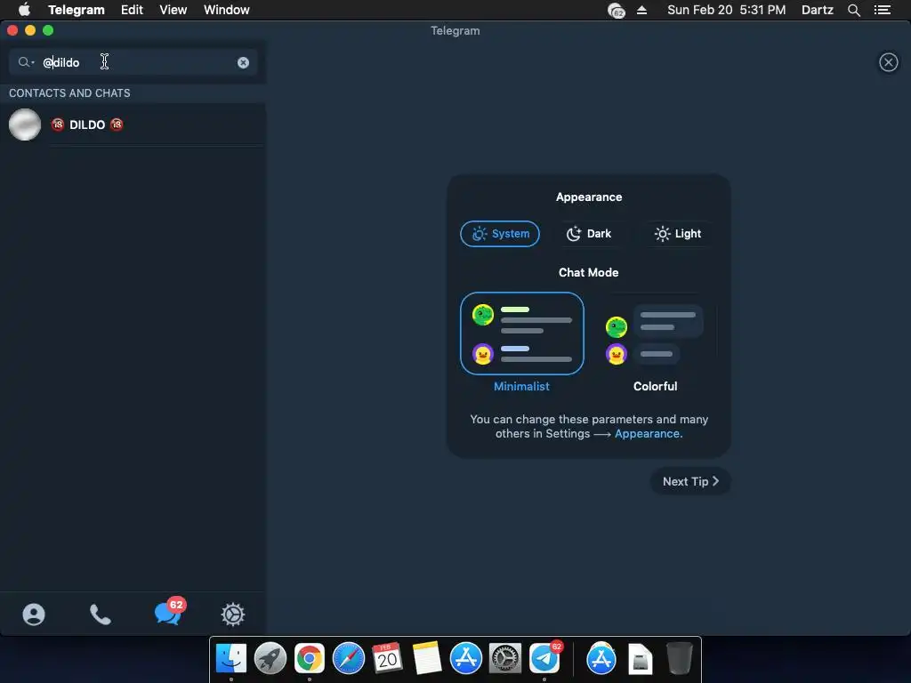The height and width of the screenshot is (683, 911).
Task: Open the View menu
Action: [x=173, y=10]
